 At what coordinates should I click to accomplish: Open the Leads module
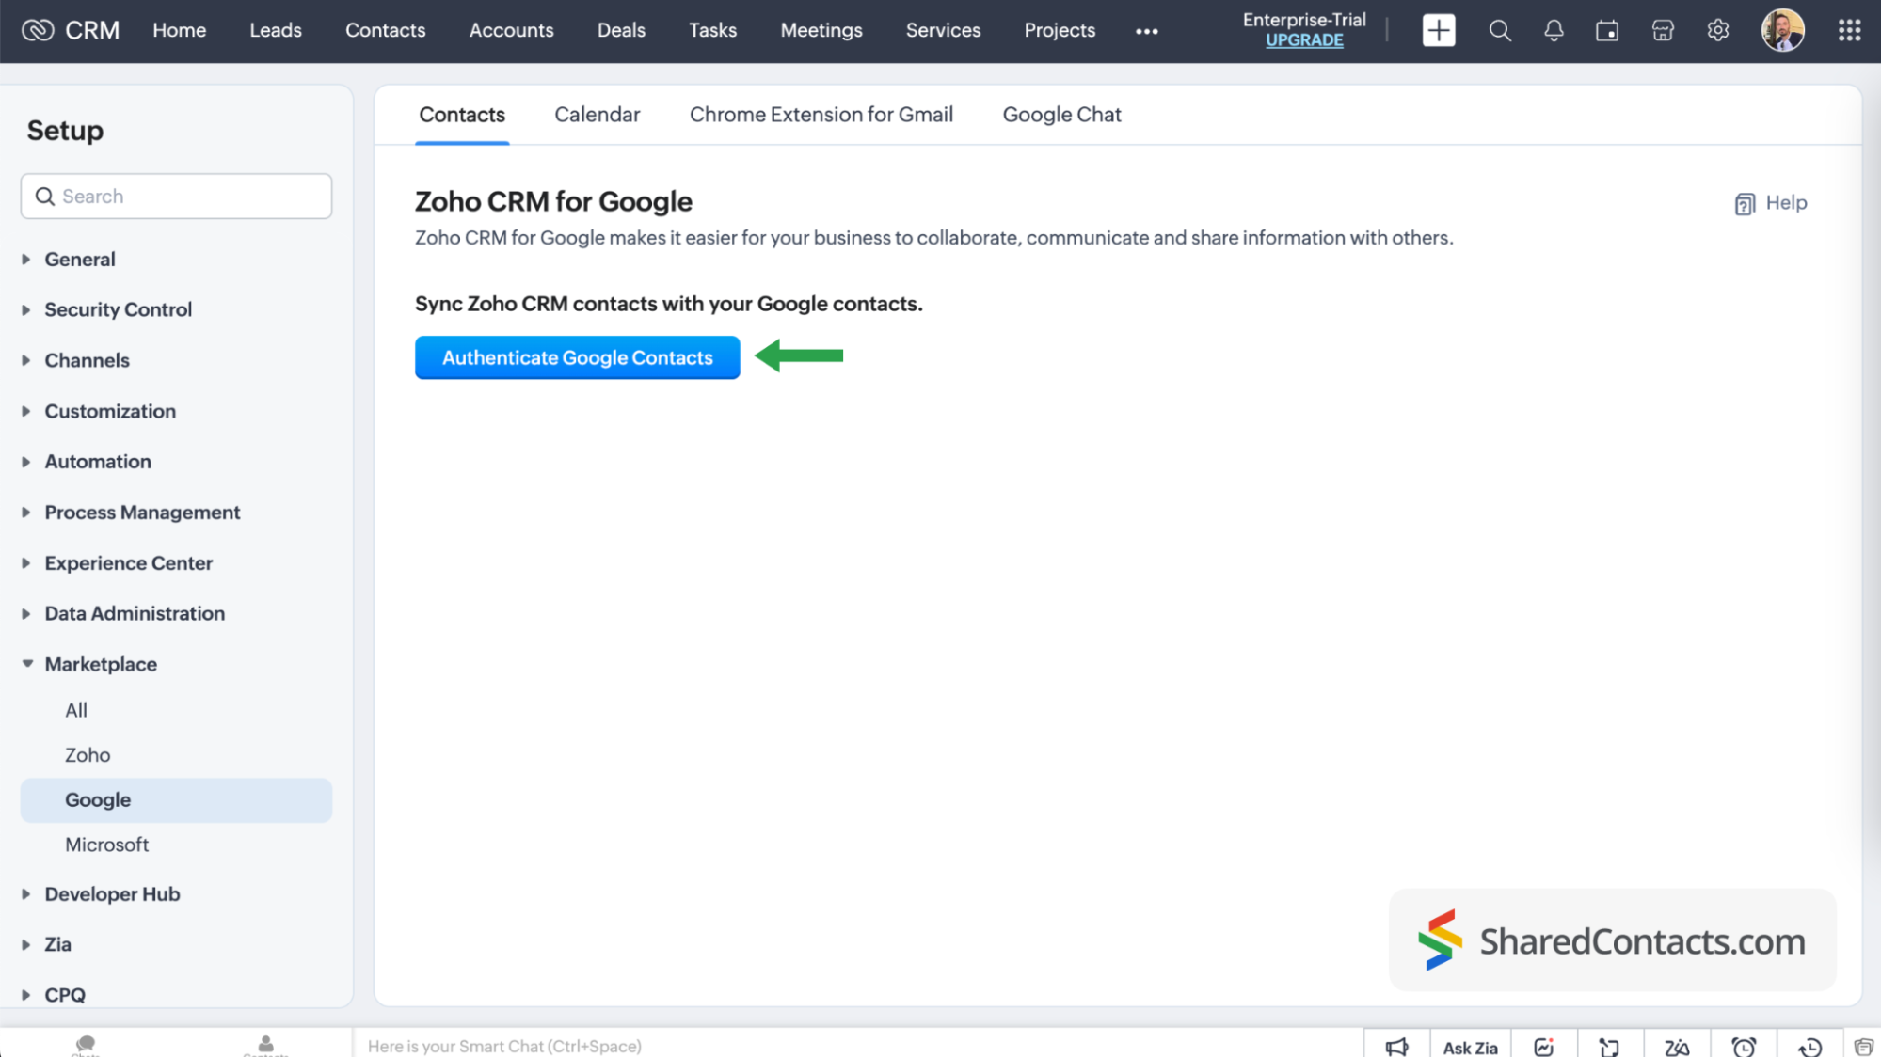point(276,30)
